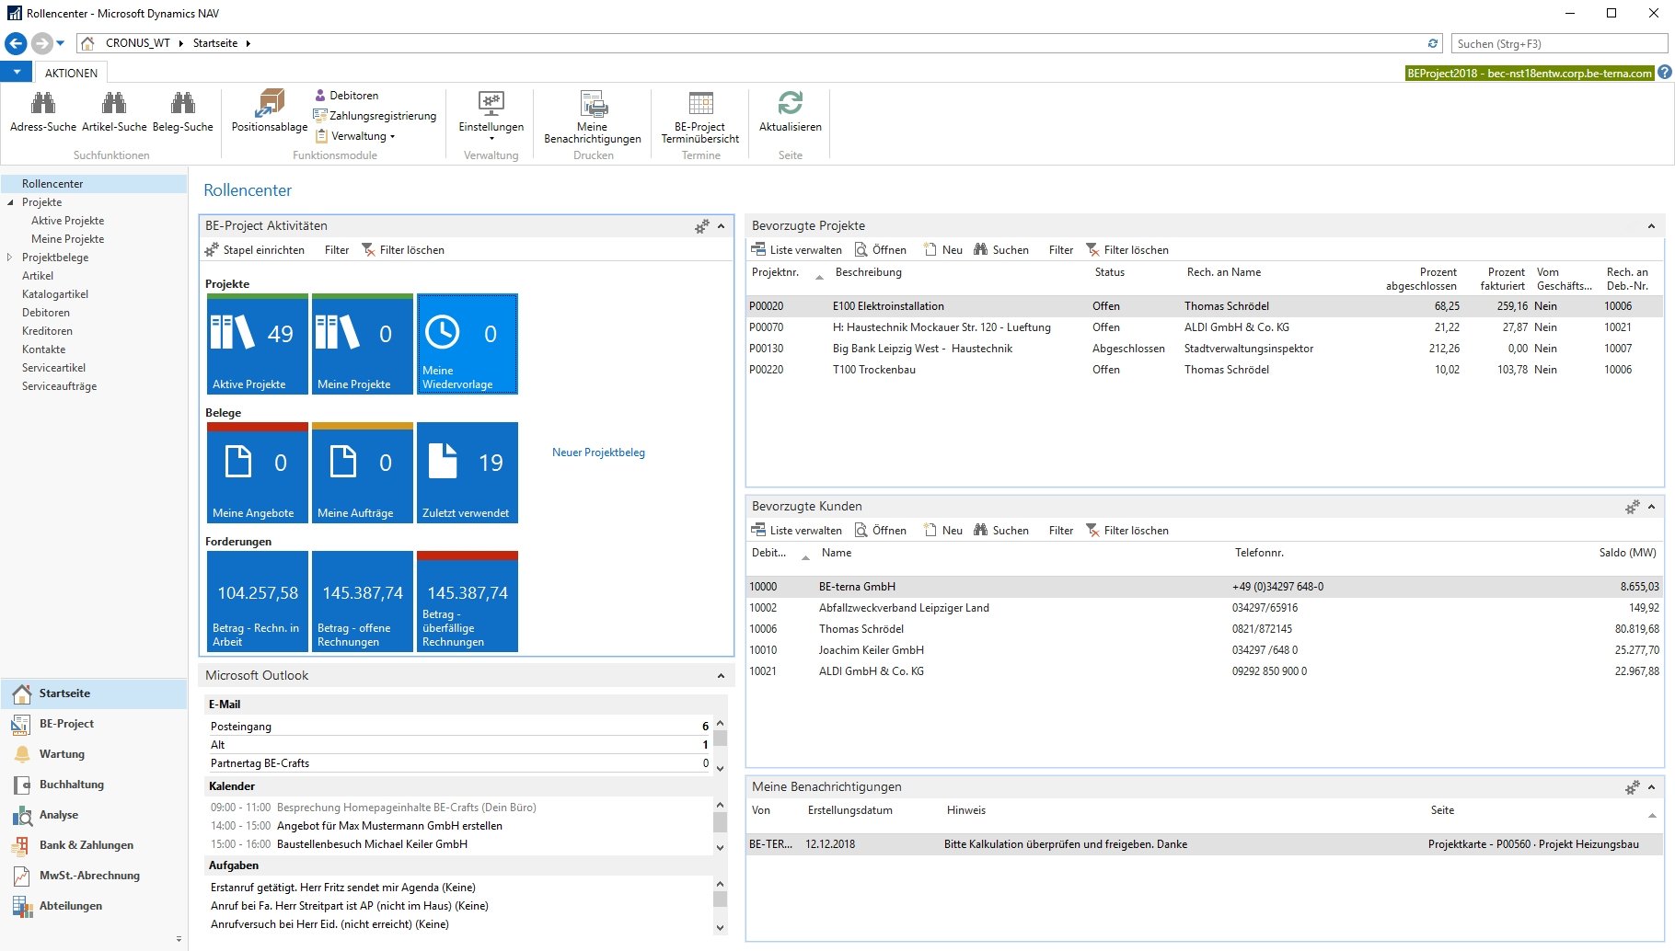Collapse the Microsoft Outlook panel
The image size is (1675, 951).
pos(721,676)
